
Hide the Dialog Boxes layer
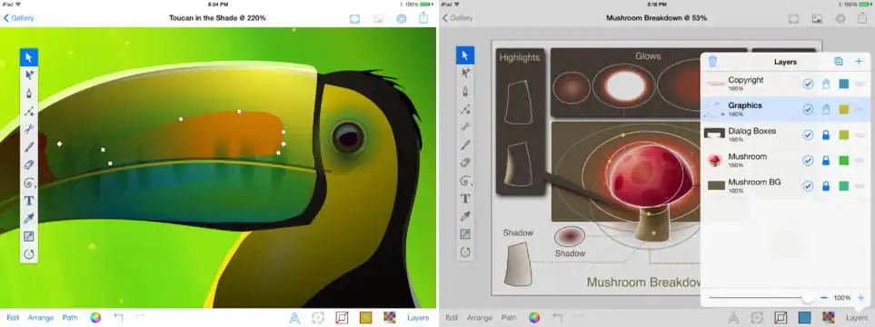coord(808,135)
